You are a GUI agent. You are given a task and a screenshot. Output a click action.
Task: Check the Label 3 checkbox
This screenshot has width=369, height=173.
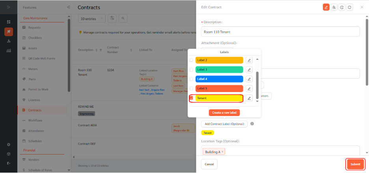pos(192,70)
